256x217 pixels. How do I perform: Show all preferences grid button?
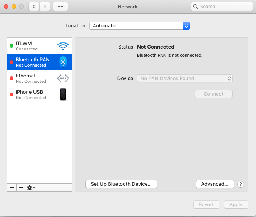[x=60, y=7]
